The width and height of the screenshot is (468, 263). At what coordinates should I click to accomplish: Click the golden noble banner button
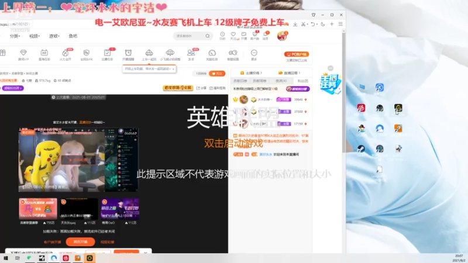178,88
